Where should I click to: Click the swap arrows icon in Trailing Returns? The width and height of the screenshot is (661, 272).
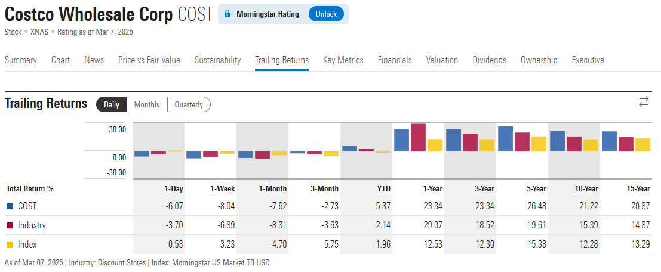click(644, 102)
